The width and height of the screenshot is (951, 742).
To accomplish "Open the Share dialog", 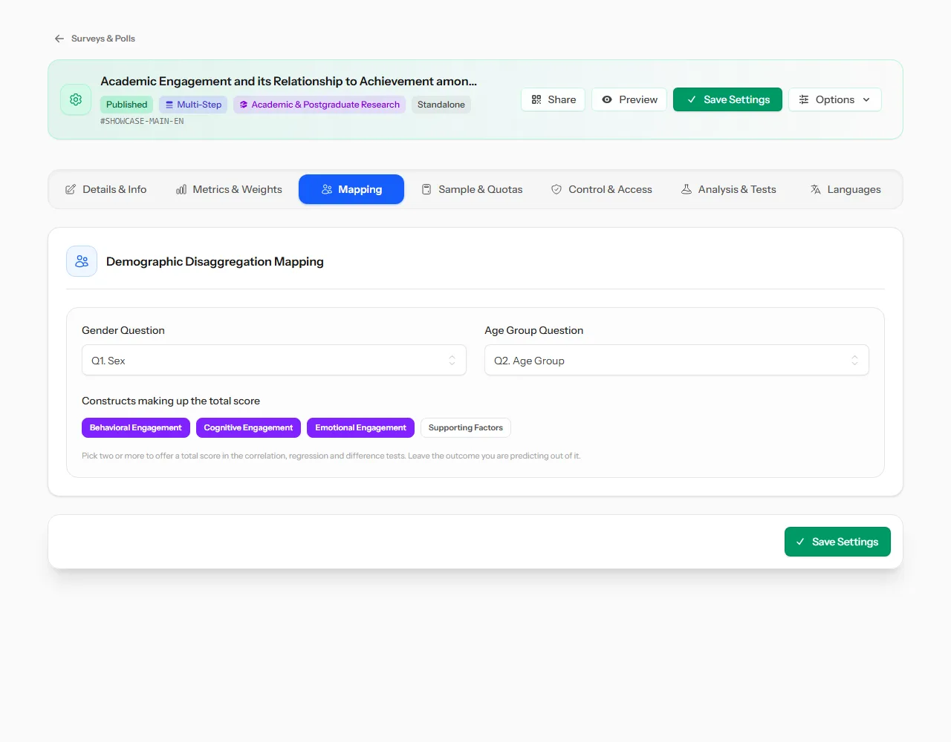I will 554,99.
